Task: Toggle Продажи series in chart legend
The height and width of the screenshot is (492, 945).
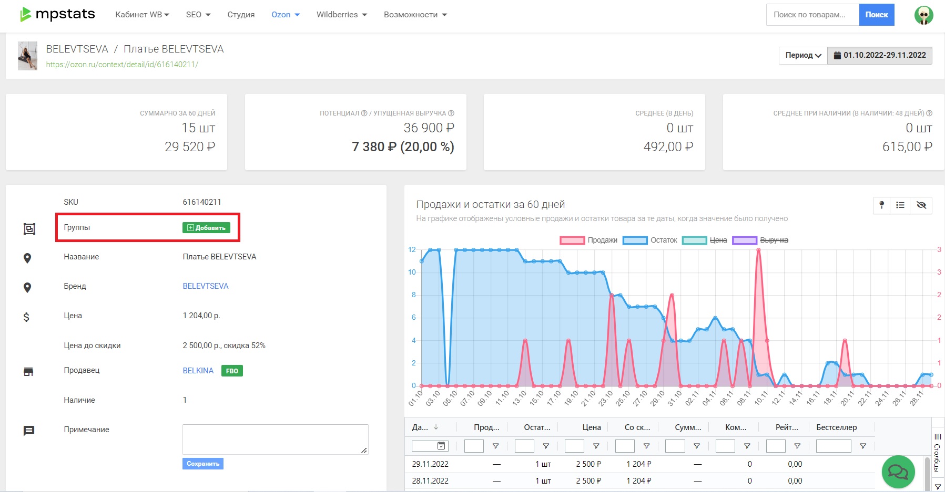Action: point(588,240)
